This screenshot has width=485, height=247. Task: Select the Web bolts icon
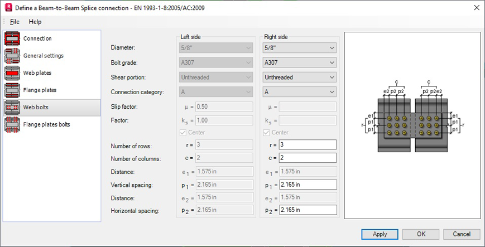[x=12, y=108]
